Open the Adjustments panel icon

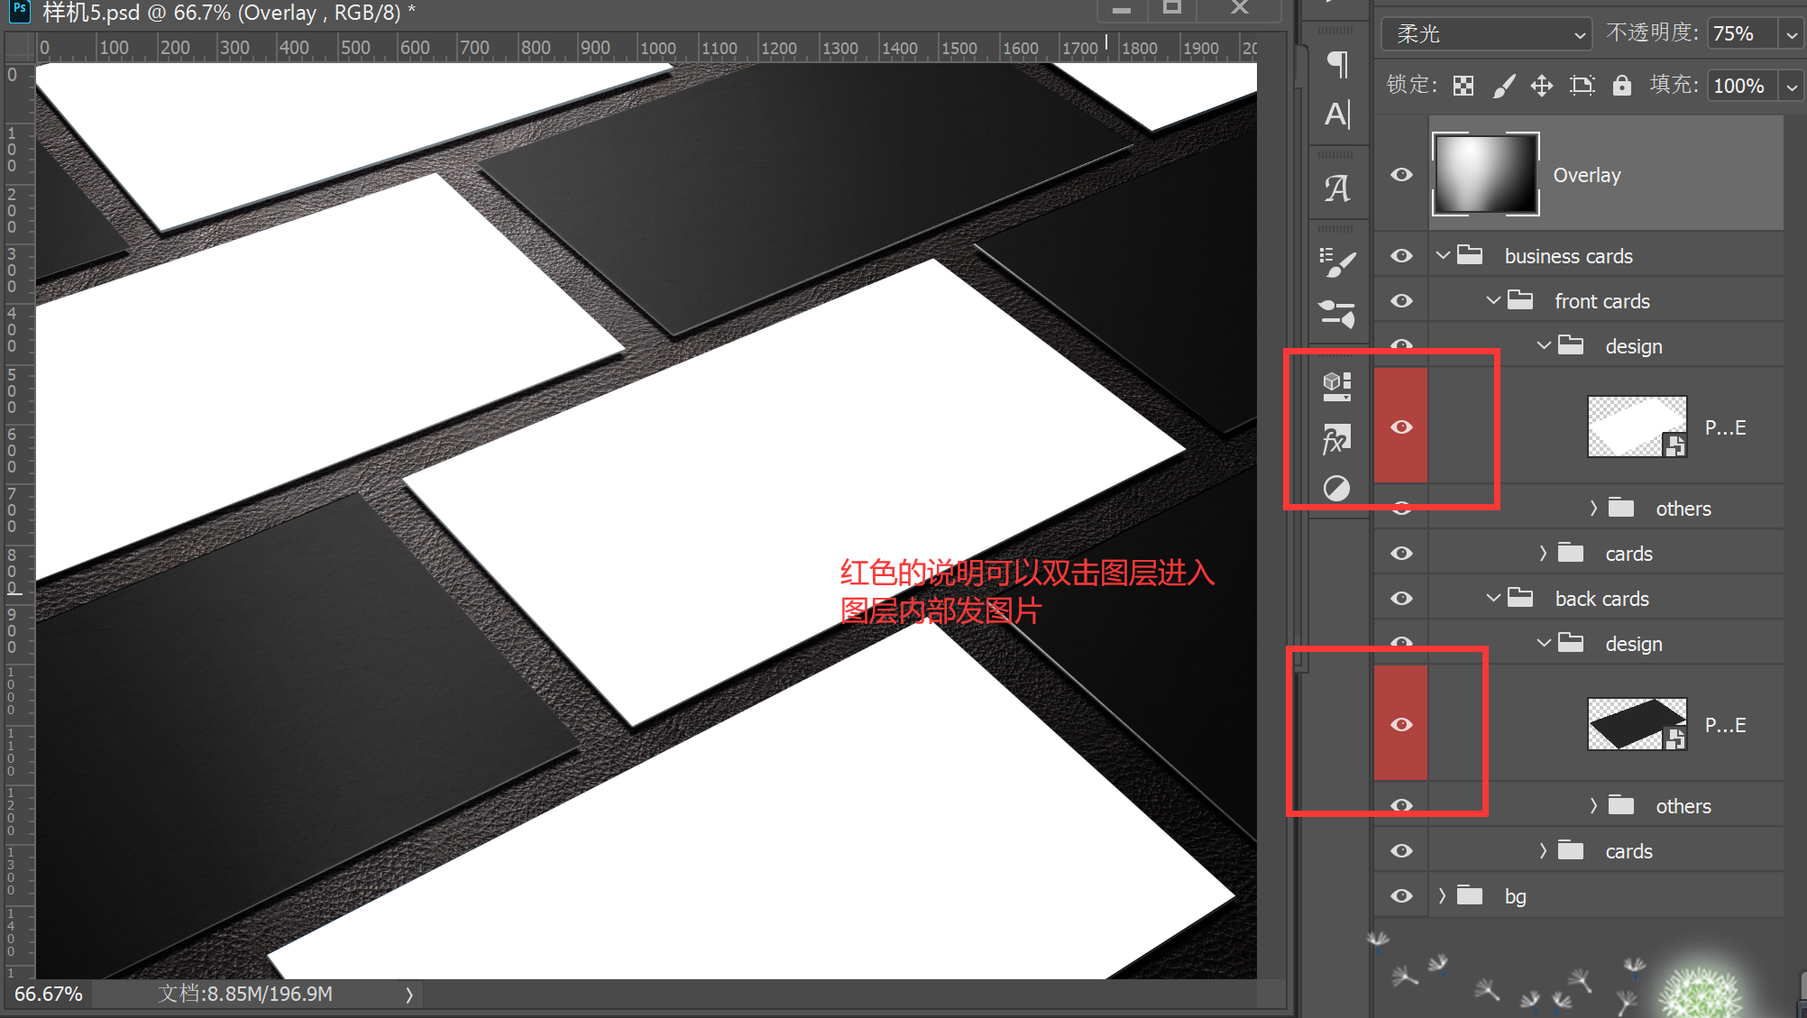click(x=1337, y=488)
